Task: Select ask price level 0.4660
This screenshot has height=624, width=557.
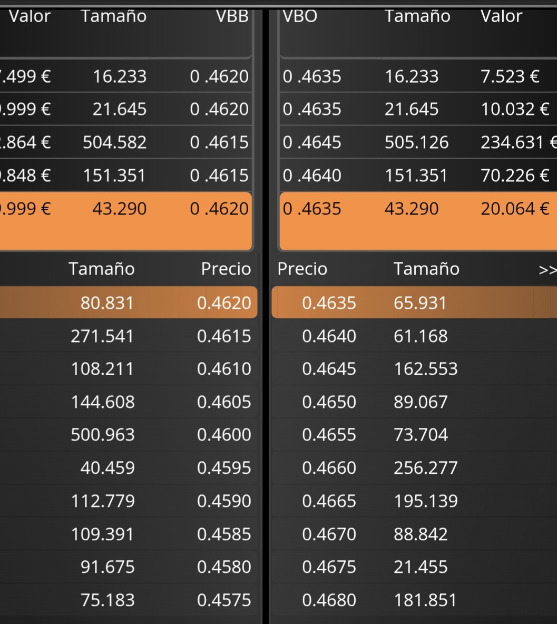Action: 414,467
